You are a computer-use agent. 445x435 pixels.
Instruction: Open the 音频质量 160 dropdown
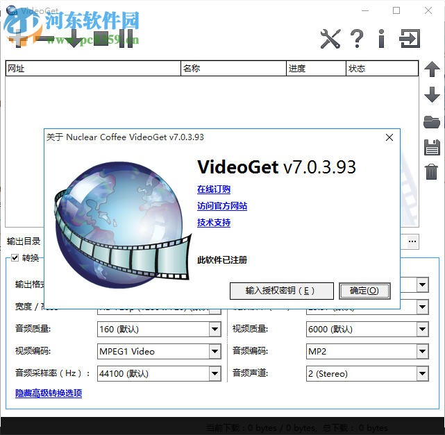point(159,330)
